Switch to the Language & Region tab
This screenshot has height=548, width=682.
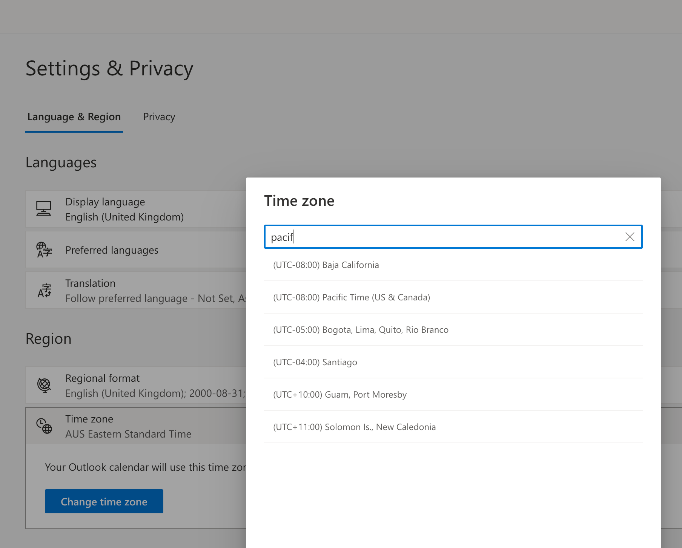[x=74, y=116]
